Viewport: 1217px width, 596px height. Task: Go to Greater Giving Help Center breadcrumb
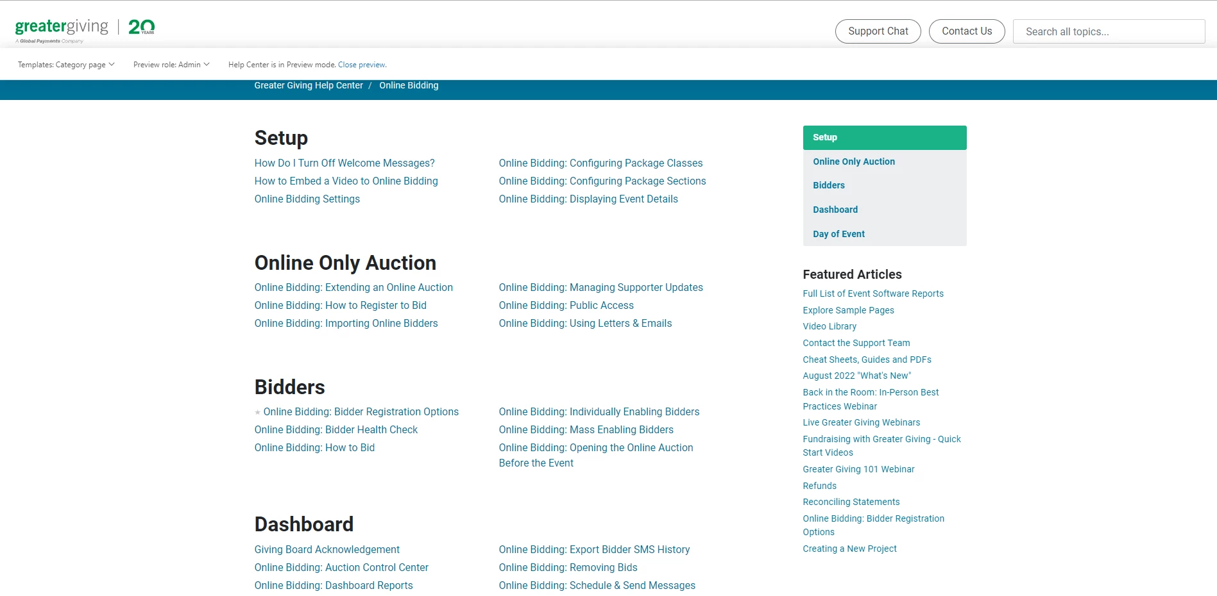309,85
